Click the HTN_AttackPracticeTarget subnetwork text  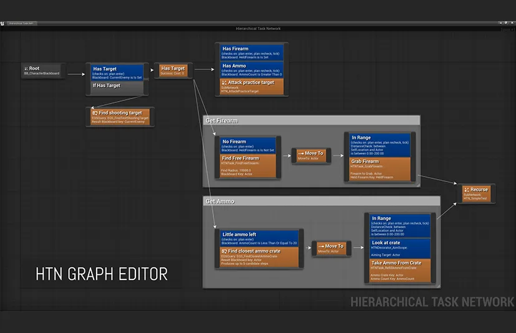point(240,91)
